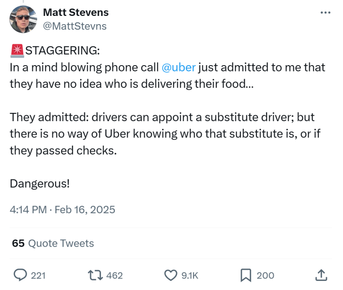The image size is (343, 290).
Task: Click the word STAGGERING in the tweet
Action: tap(62, 51)
